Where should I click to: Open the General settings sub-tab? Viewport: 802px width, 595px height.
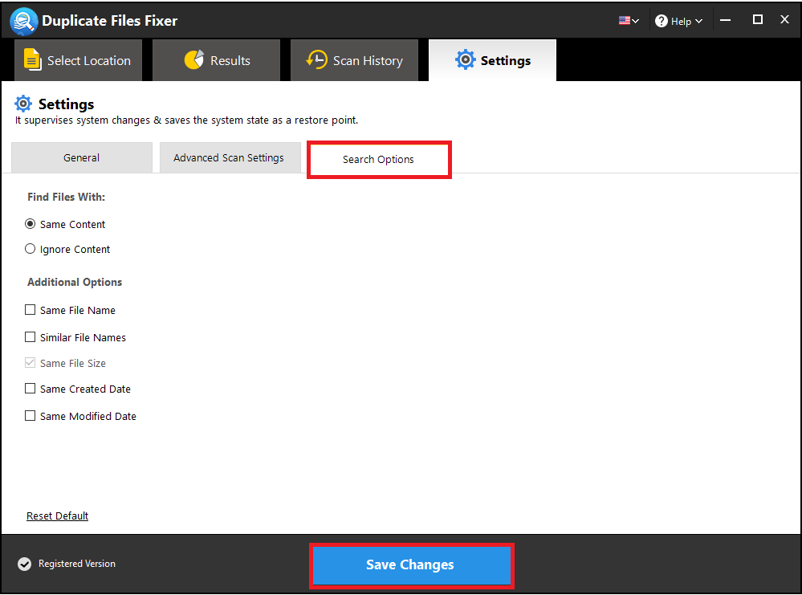coord(82,157)
